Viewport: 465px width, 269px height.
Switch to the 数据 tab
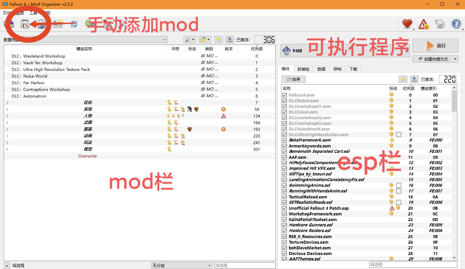(321, 69)
